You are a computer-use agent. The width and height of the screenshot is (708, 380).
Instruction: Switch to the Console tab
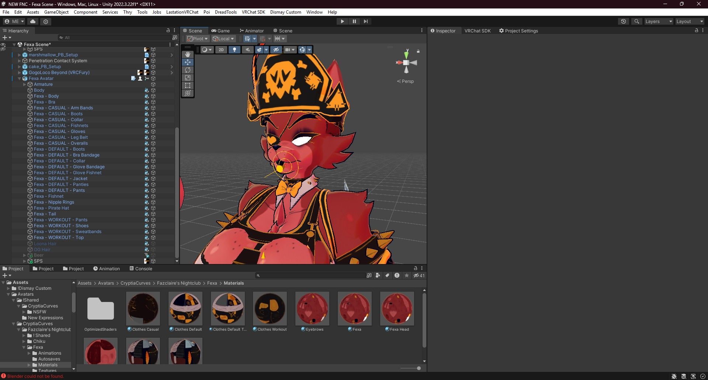[141, 268]
